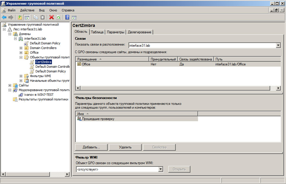Image resolution: width=286 pixels, height=184 pixels.
Task: Switch to the Делегирование tab
Action: point(140,32)
